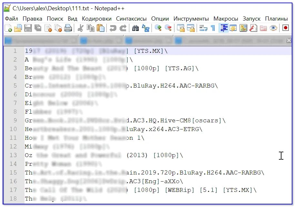295x207 pixels.
Task: Redo action with the Redo arrow
Action: tap(123, 28)
